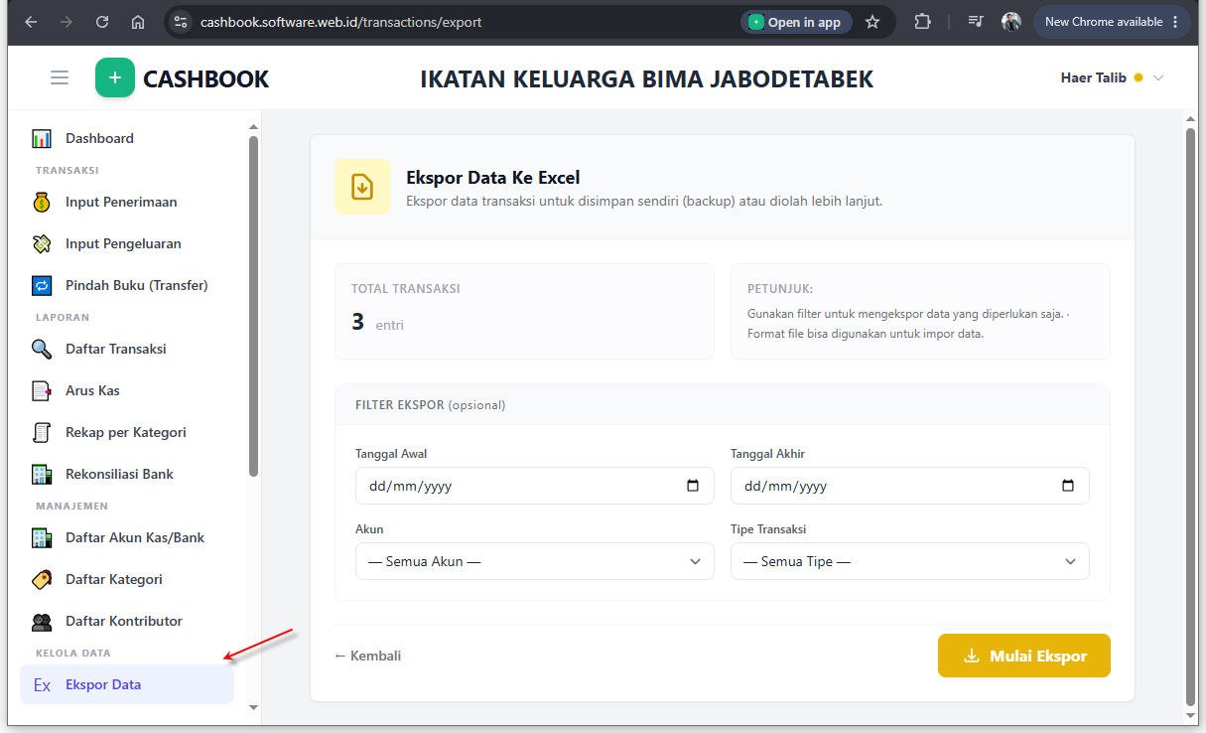The height and width of the screenshot is (733, 1206).
Task: Click browser forward arrow
Action: (x=67, y=22)
